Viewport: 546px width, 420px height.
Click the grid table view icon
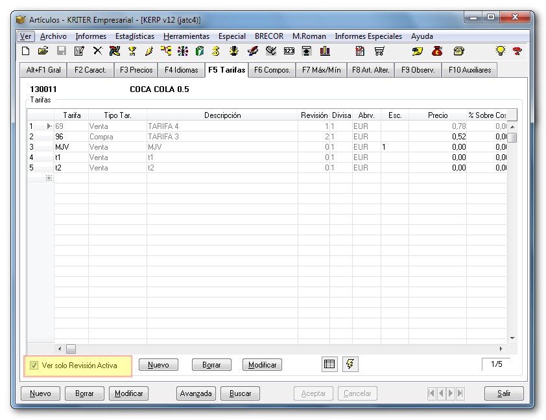coord(329,364)
